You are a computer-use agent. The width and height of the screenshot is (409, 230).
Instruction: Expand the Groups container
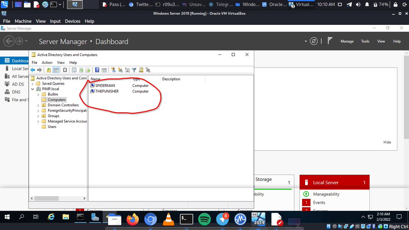[39, 116]
